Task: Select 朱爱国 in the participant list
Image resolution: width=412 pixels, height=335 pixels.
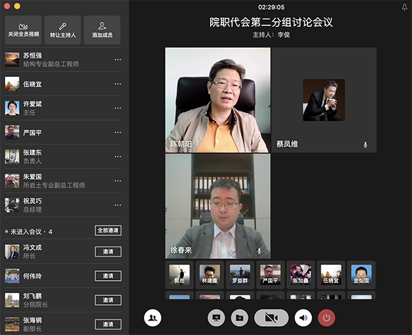Action: [55, 181]
